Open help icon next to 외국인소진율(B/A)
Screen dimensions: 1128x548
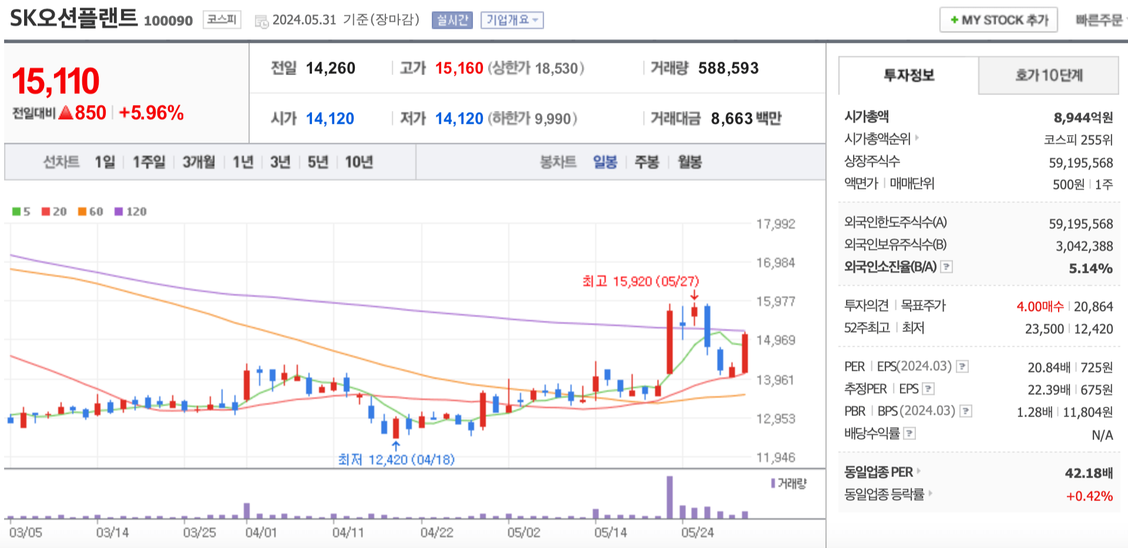click(x=946, y=267)
